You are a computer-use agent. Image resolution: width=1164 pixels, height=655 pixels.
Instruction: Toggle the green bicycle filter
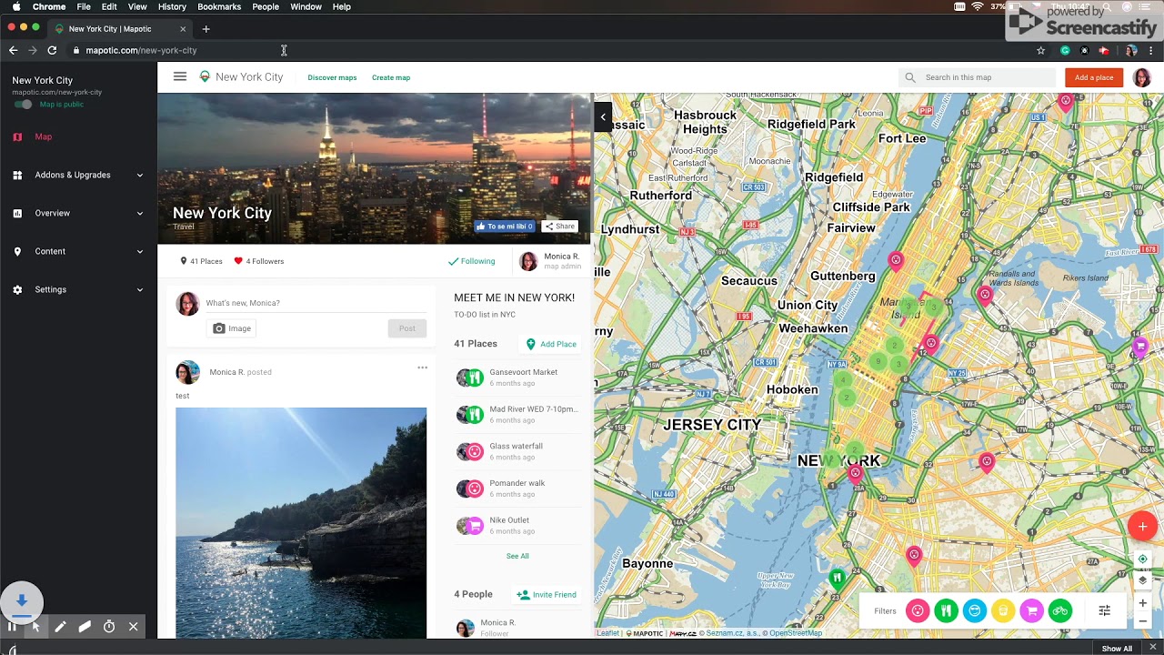tap(1060, 611)
